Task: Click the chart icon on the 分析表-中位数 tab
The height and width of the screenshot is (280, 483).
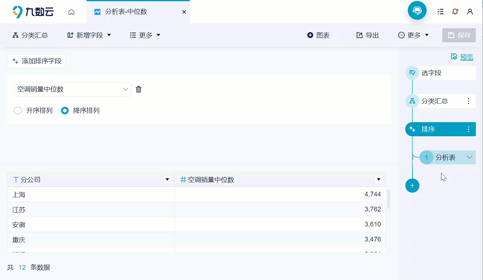Action: (x=97, y=12)
